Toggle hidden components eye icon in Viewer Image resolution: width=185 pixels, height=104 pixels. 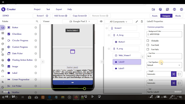(x=101, y=21)
